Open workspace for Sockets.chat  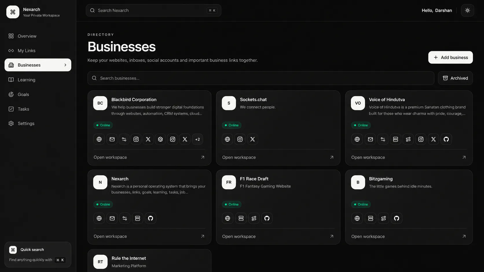tap(278, 157)
